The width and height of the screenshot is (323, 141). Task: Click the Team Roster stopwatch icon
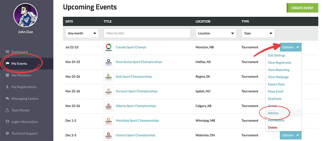click(7, 110)
